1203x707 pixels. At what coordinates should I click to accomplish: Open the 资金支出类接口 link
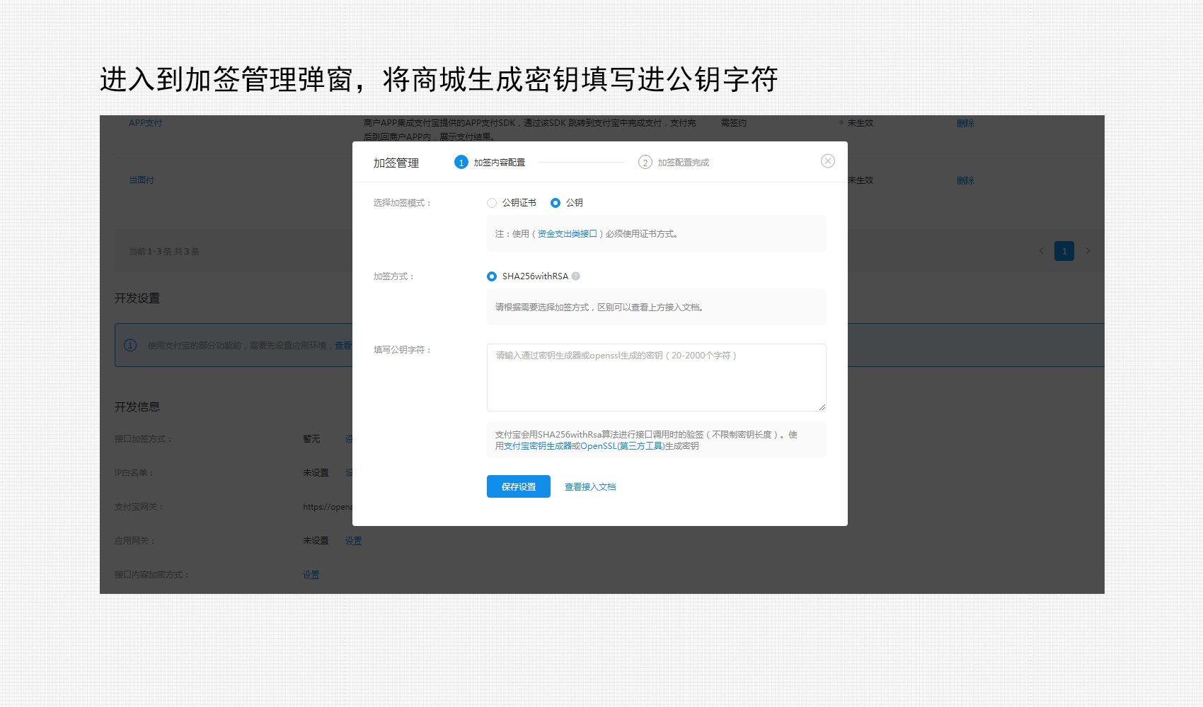pyautogui.click(x=568, y=234)
